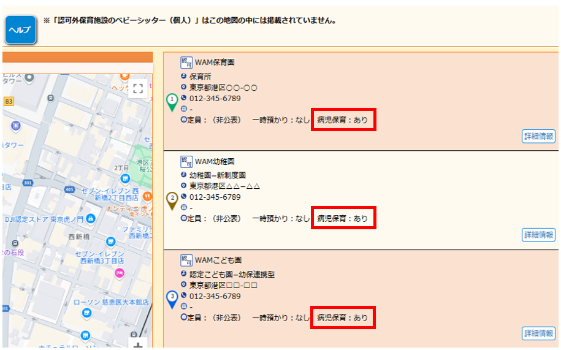Click 病児保育：あり in WAM保育園 entry

tap(342, 120)
